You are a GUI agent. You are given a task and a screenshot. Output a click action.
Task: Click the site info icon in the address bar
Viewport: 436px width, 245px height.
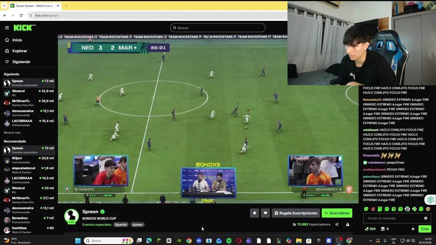[x=31, y=15]
